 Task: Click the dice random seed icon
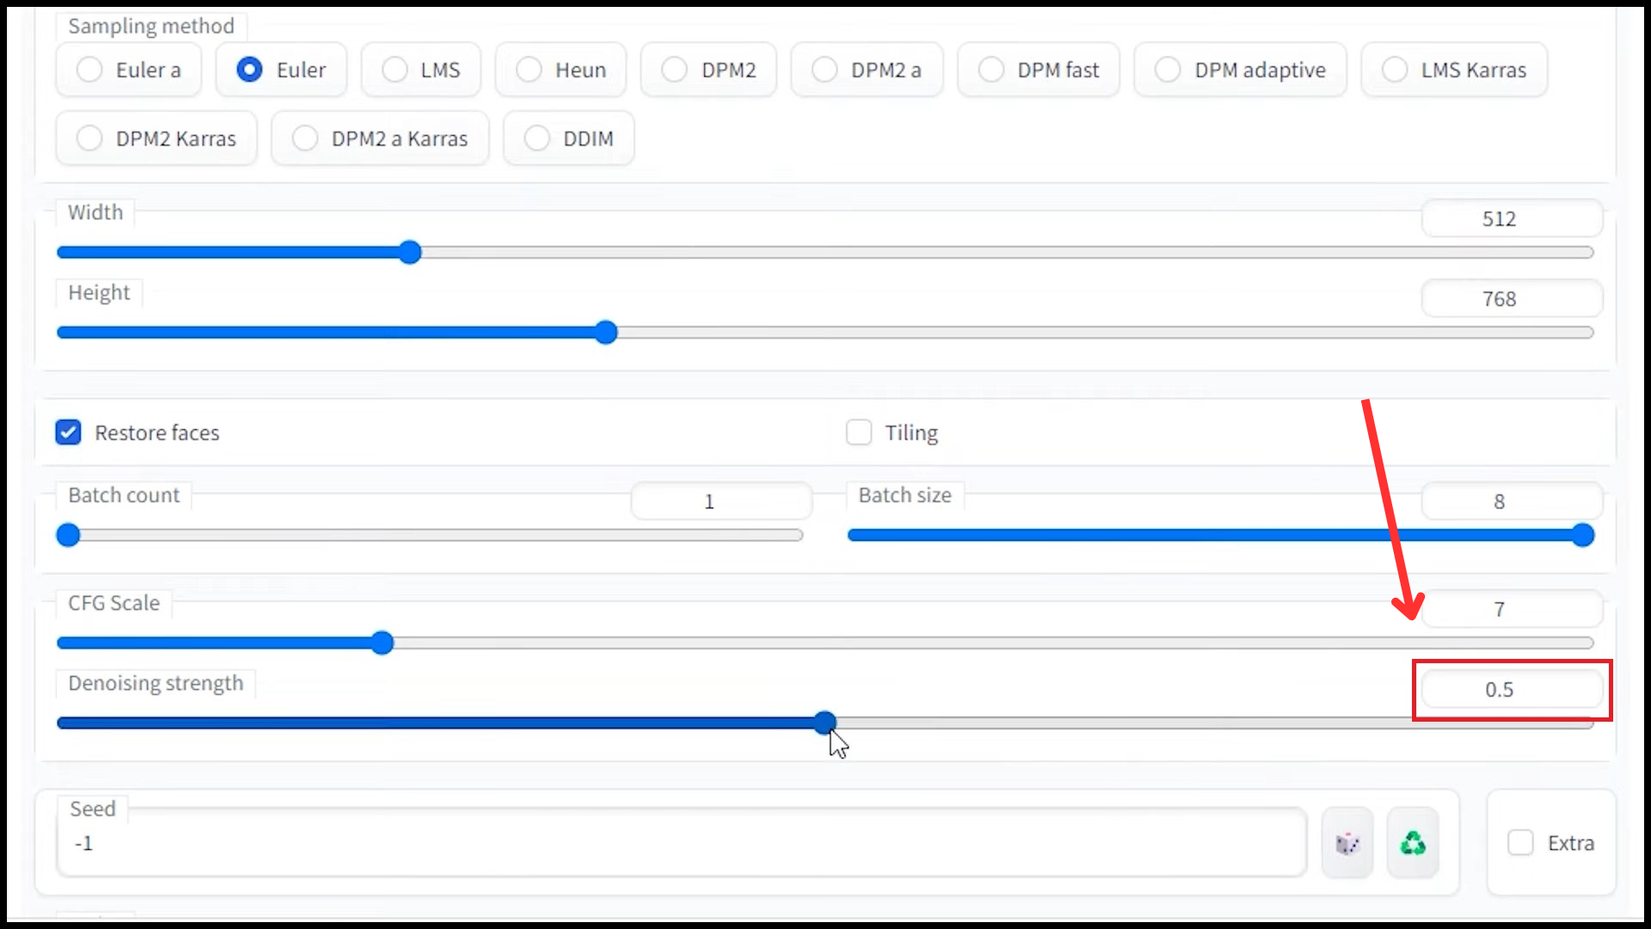point(1347,843)
